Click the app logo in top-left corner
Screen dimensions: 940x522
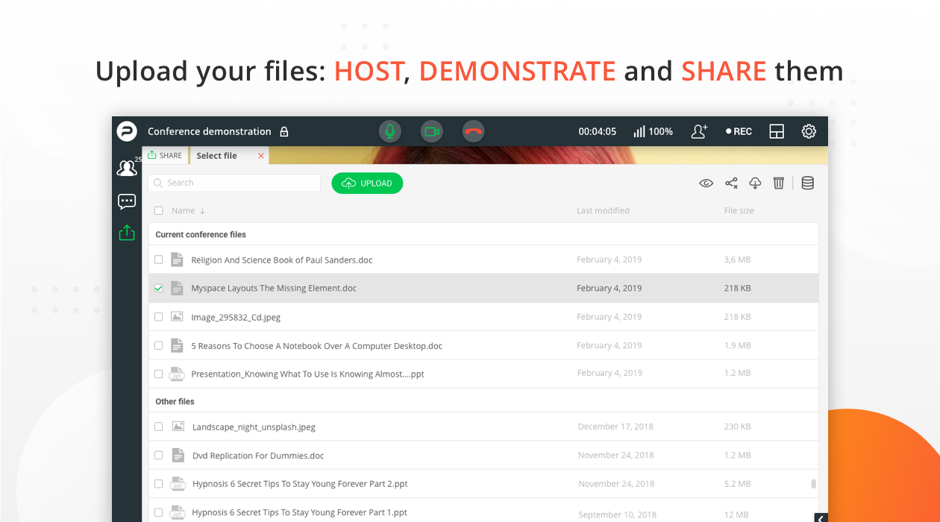[127, 131]
